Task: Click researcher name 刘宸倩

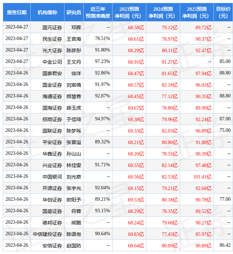Action: click(74, 85)
